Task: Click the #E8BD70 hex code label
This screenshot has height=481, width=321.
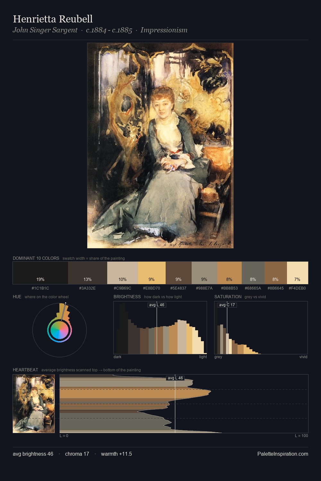Action: point(152,288)
